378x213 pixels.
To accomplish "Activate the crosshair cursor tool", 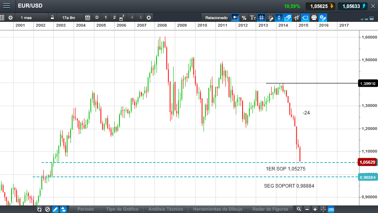I will 323,209.
